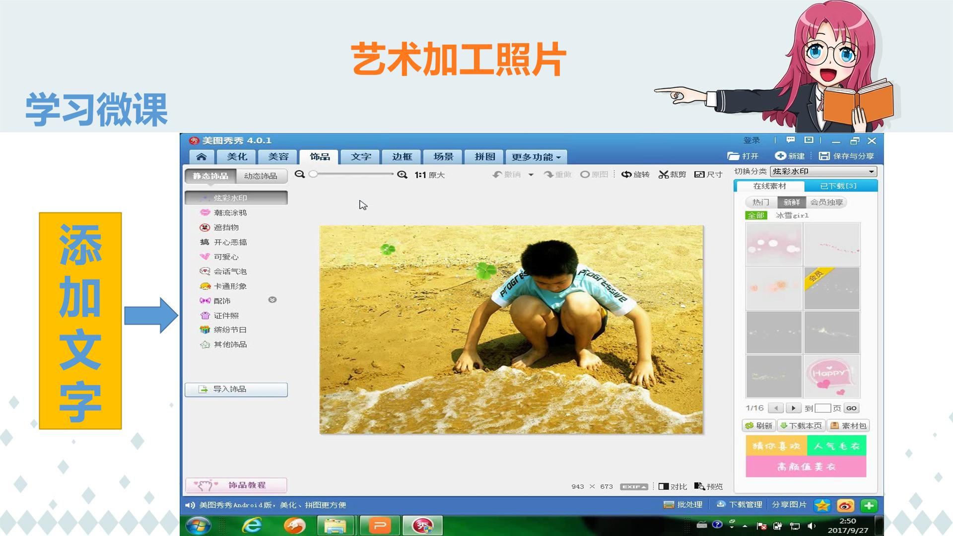Switch to the 文字 tab
Screen dimensions: 953x536
[x=361, y=157]
